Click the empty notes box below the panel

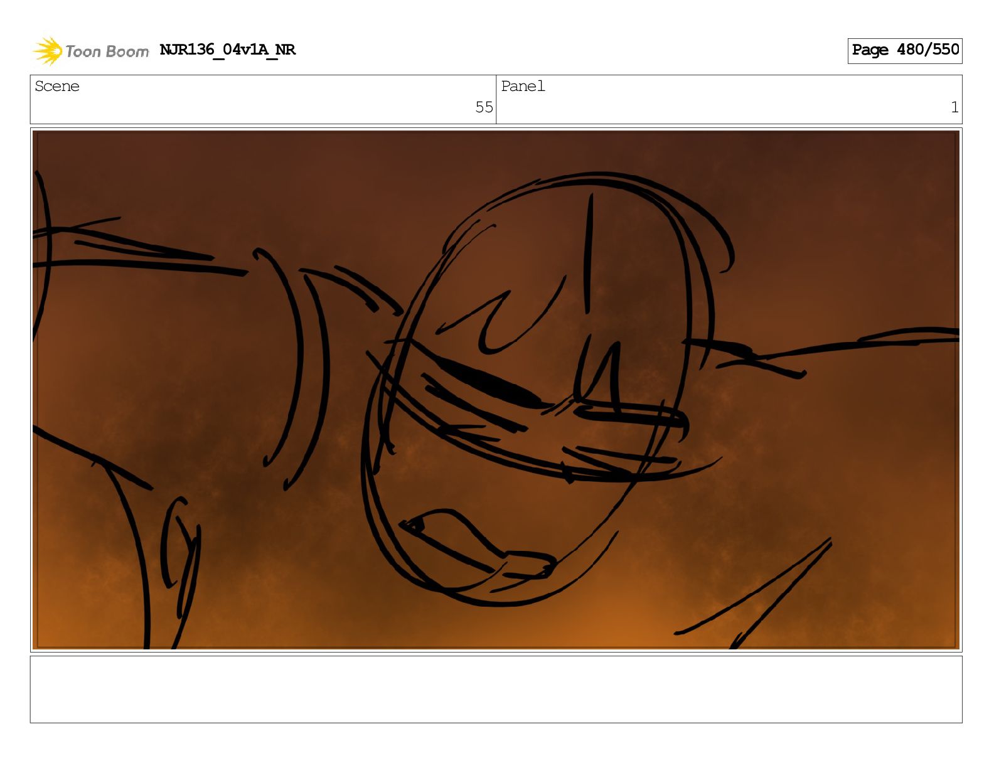(x=496, y=689)
